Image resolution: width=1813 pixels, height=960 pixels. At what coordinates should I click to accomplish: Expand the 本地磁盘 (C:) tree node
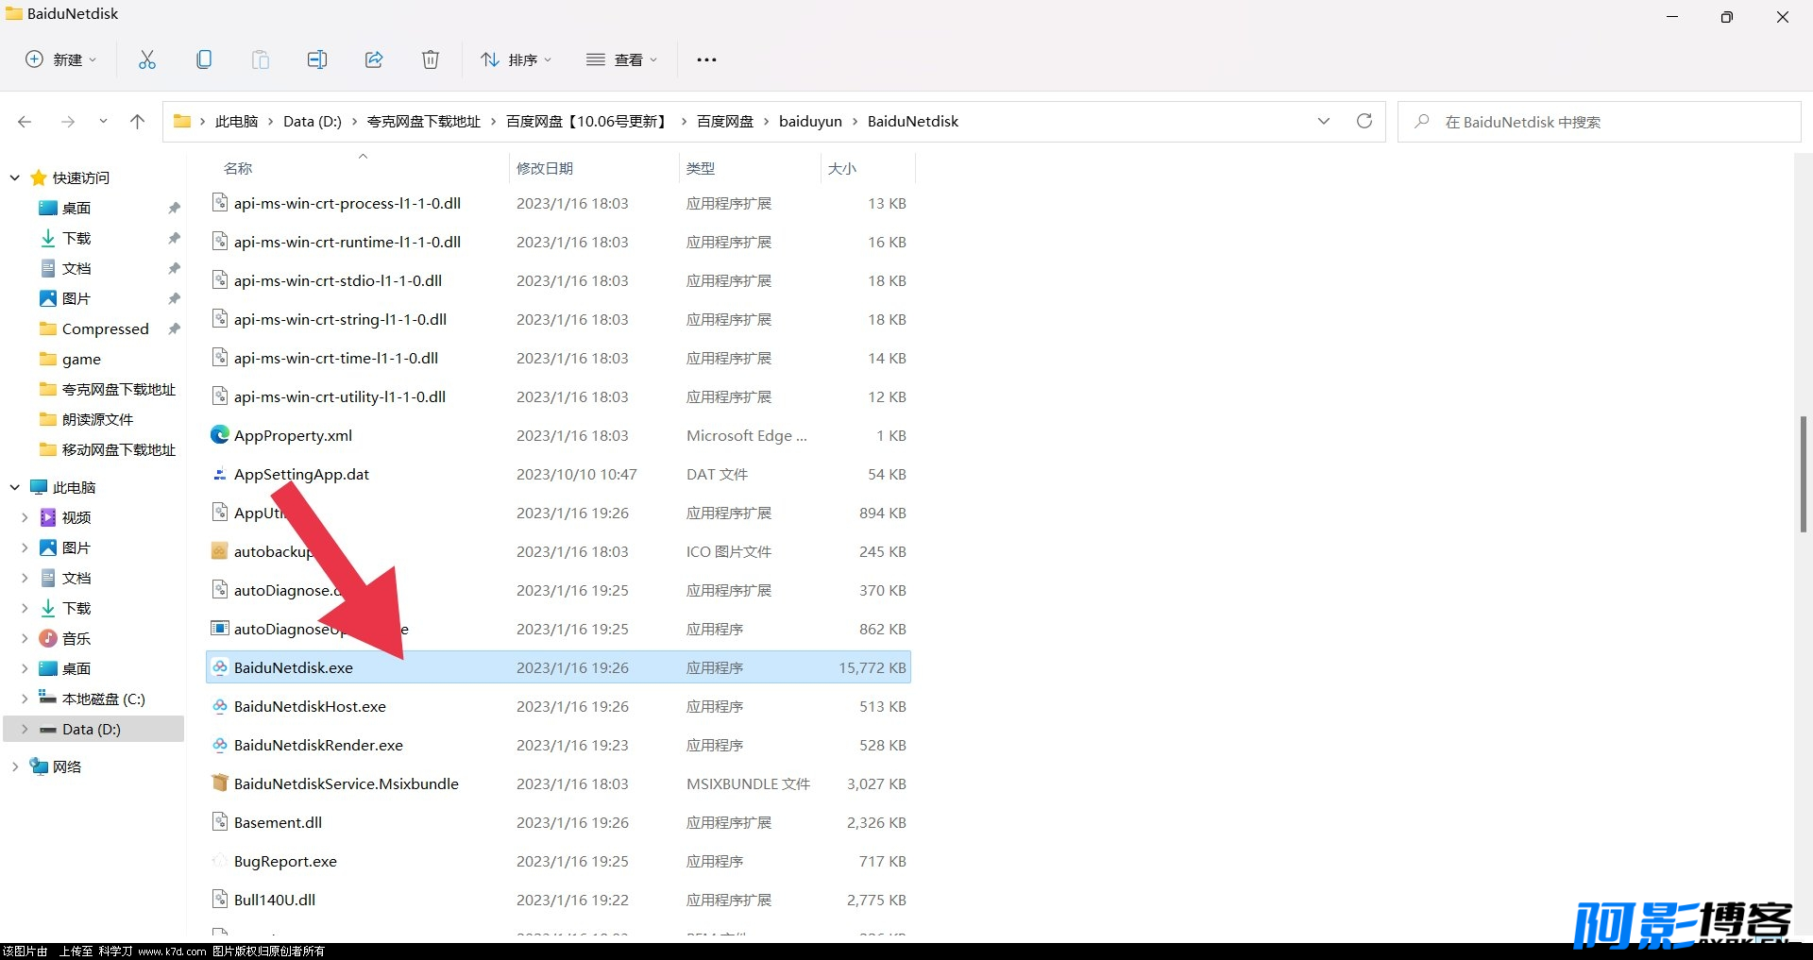25,699
